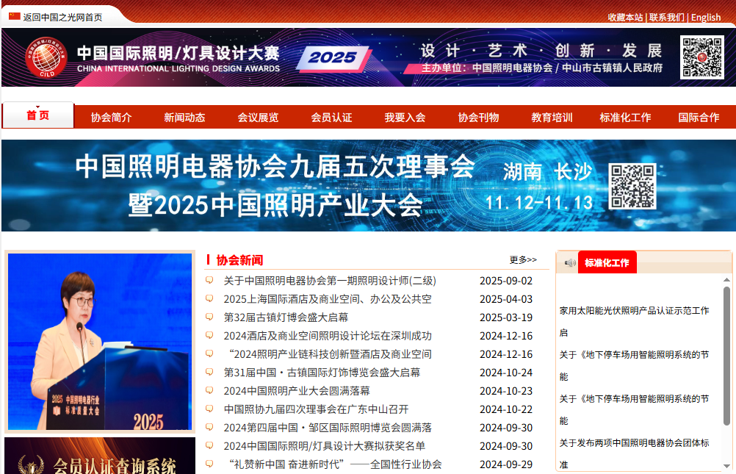
Task: Switch language by clicking English
Action: [x=706, y=17]
